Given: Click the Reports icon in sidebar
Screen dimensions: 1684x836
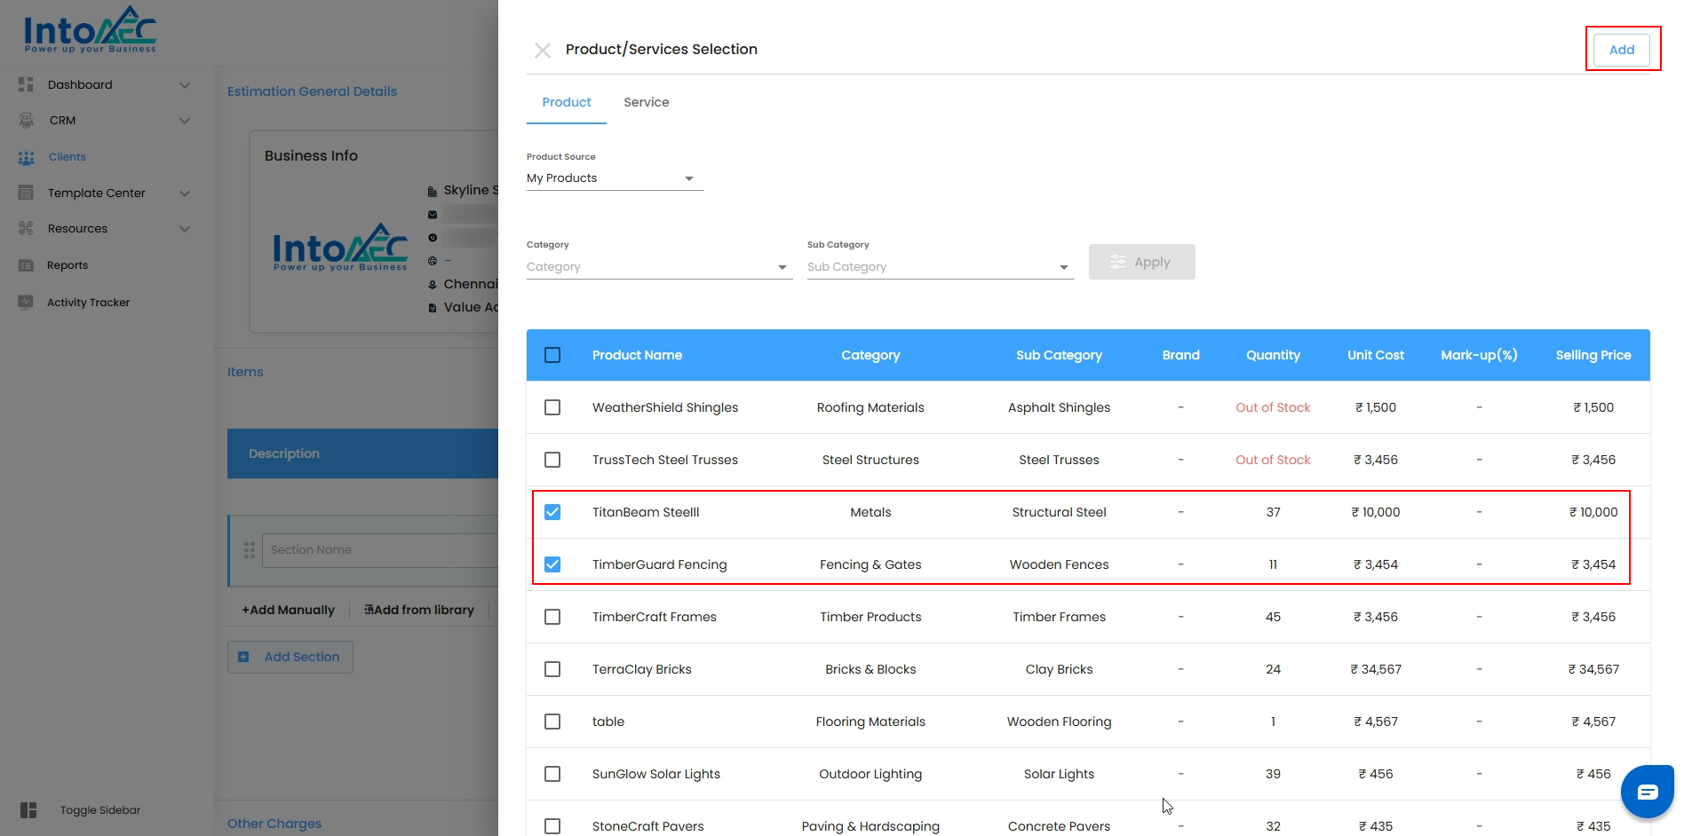Looking at the screenshot, I should [x=26, y=265].
